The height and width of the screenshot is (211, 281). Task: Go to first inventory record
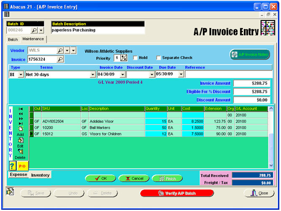[21, 109]
